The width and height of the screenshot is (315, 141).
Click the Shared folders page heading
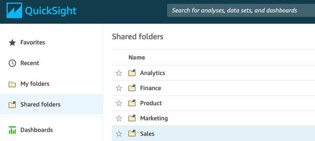click(x=137, y=36)
